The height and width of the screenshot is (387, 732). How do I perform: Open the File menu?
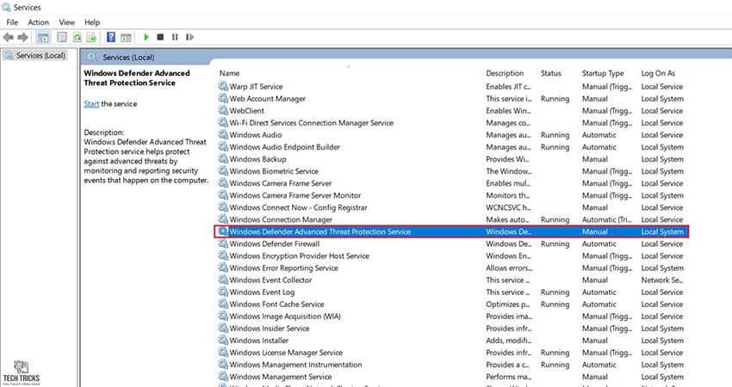coord(12,22)
